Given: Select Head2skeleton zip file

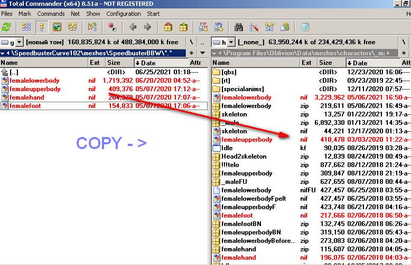Looking at the screenshot, I should pos(311,156).
